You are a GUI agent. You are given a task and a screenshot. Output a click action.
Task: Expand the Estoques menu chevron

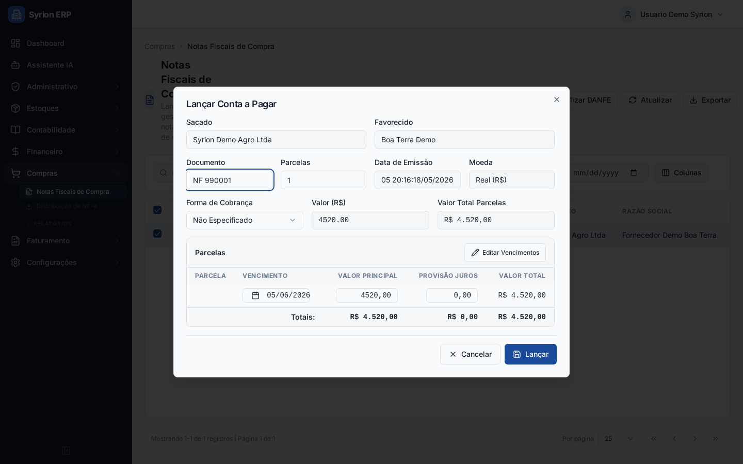coord(117,108)
